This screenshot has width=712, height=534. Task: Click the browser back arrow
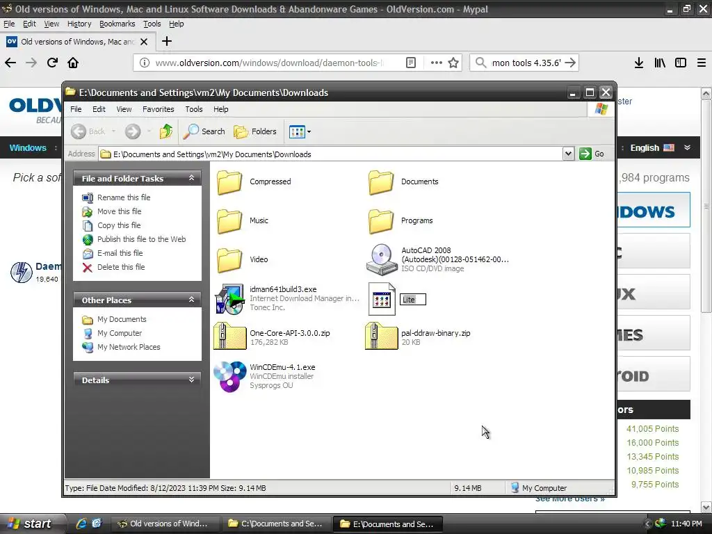point(10,63)
